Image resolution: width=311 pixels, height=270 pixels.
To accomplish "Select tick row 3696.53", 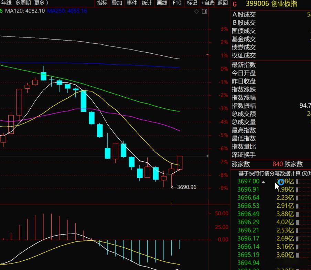I will pos(271,206).
